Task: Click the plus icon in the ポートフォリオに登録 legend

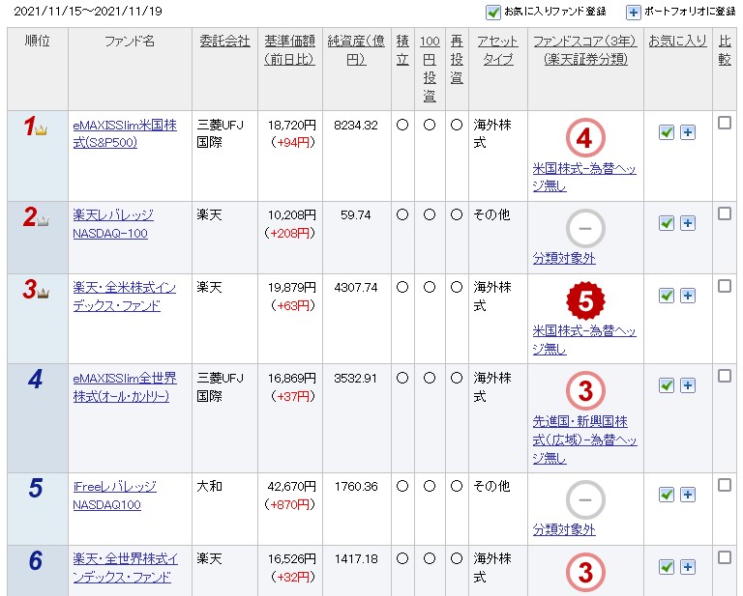Action: pos(633,12)
